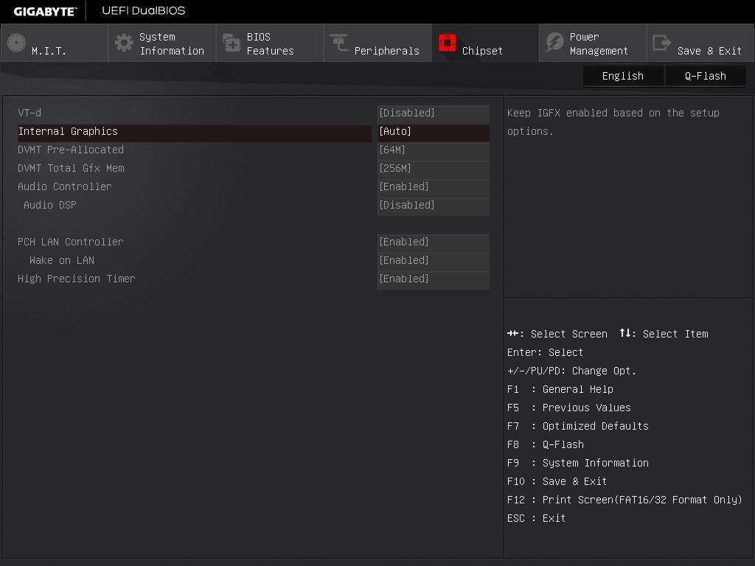The height and width of the screenshot is (566, 755).
Task: Change the PCH LAN Controller value
Action: (x=433, y=242)
